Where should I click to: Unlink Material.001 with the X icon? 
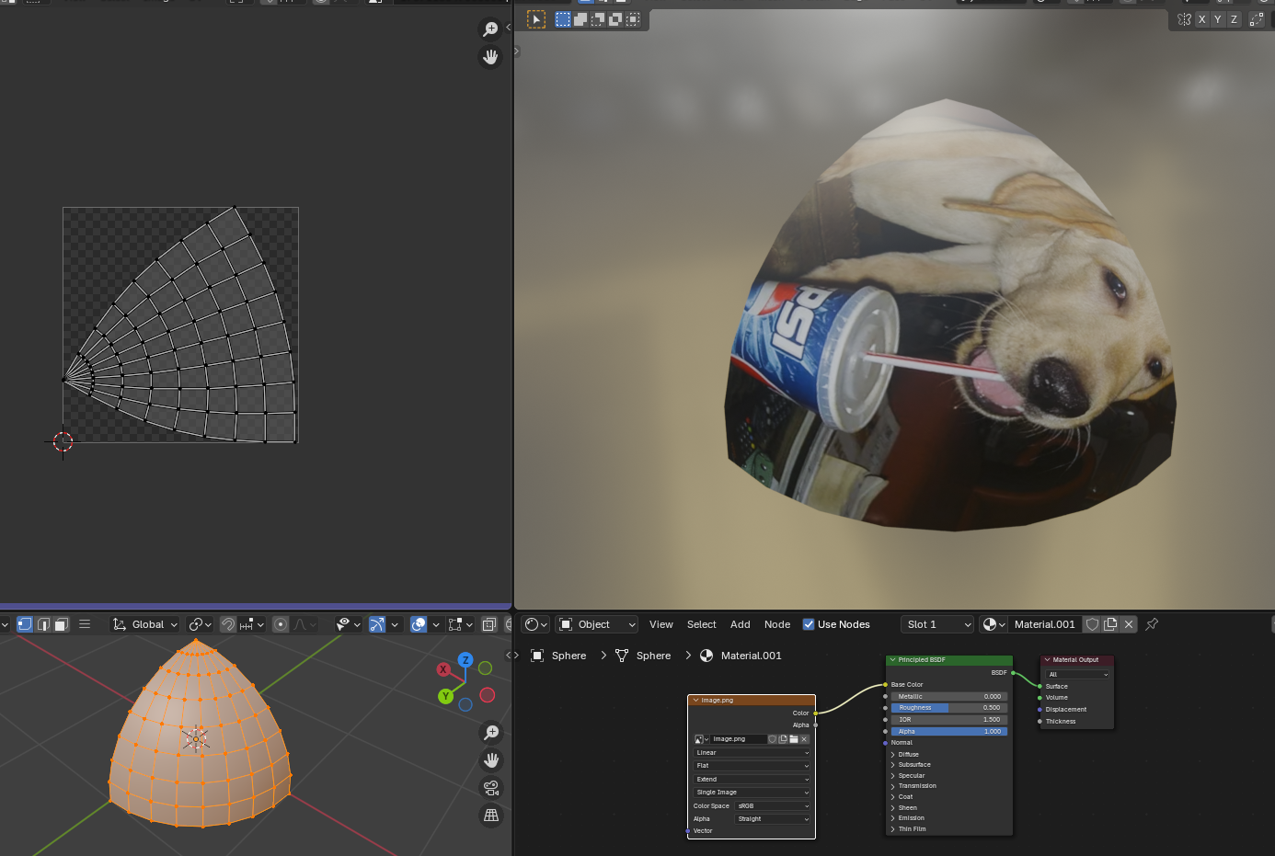(x=1129, y=624)
